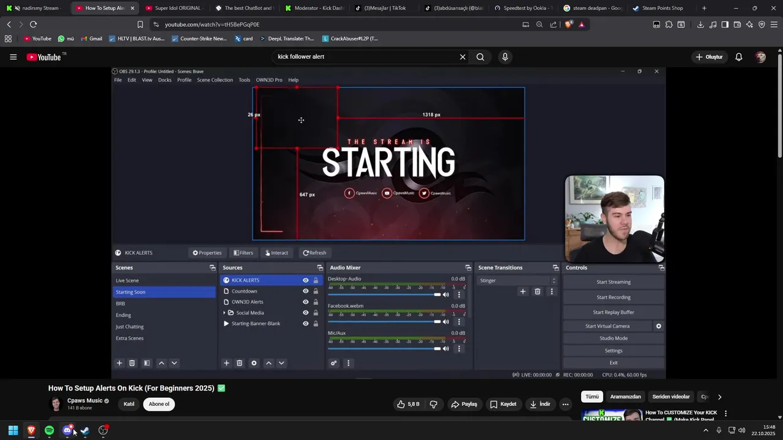Mute Facebook.webm speaker icon in mixer
This screenshot has width=783, height=440.
click(x=445, y=321)
